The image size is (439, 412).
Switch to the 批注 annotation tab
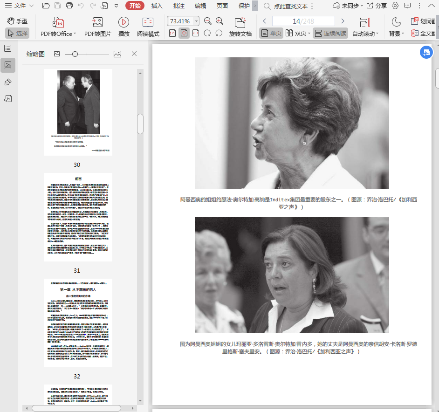(x=178, y=6)
